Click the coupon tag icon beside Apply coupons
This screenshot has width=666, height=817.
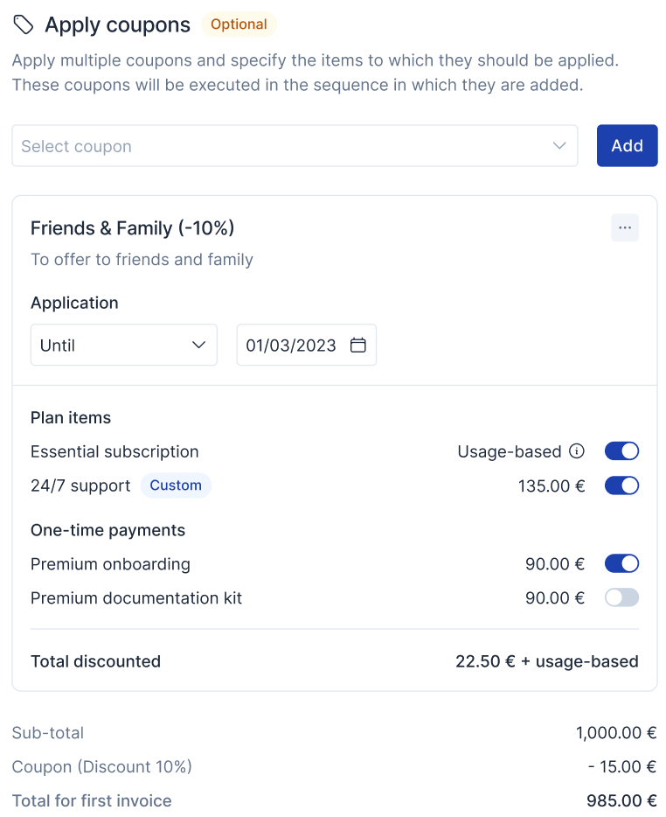(x=24, y=24)
